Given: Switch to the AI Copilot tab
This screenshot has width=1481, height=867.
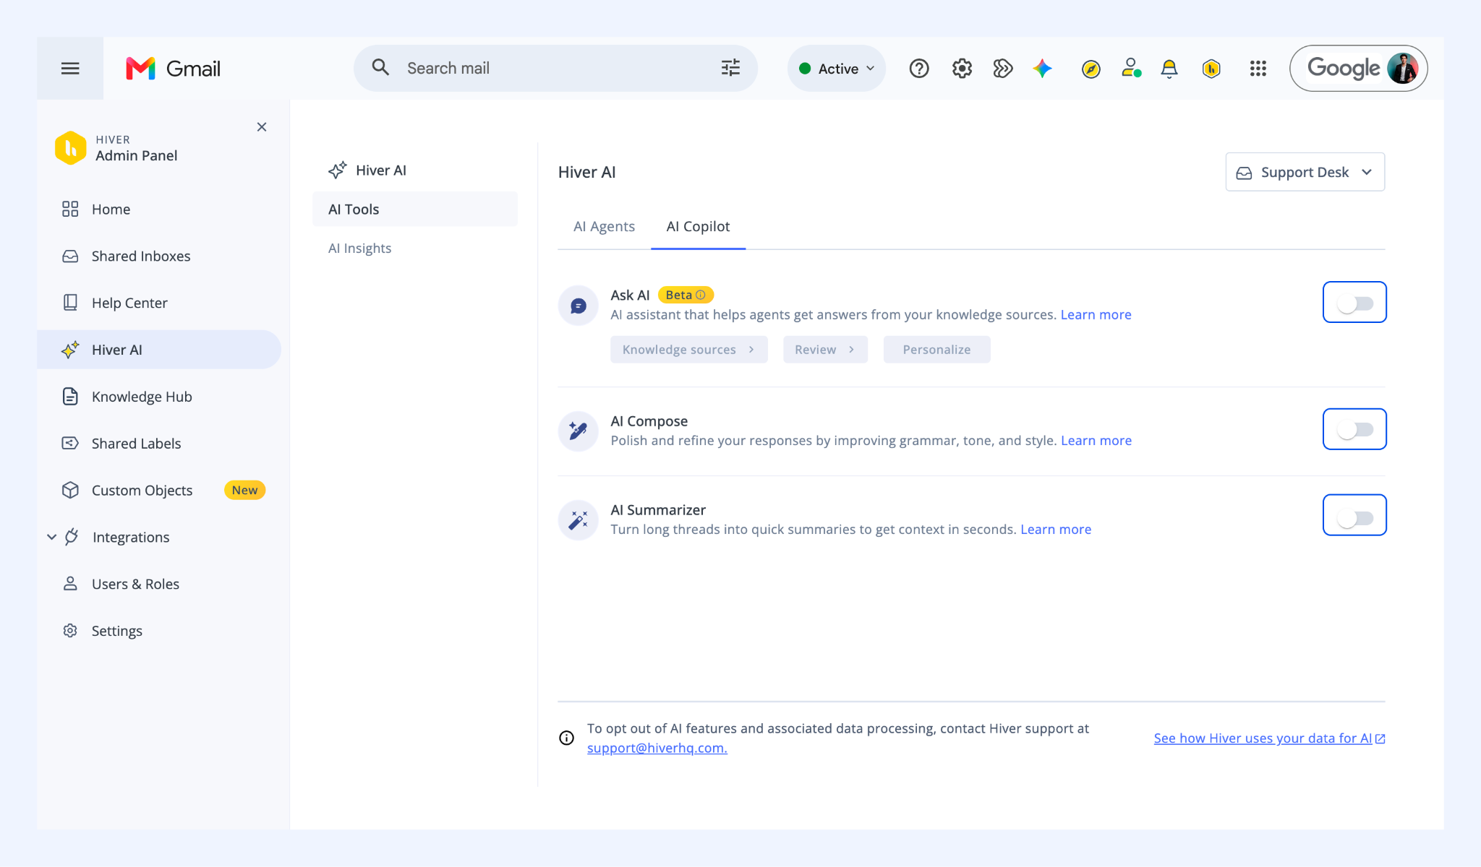Looking at the screenshot, I should tap(698, 227).
